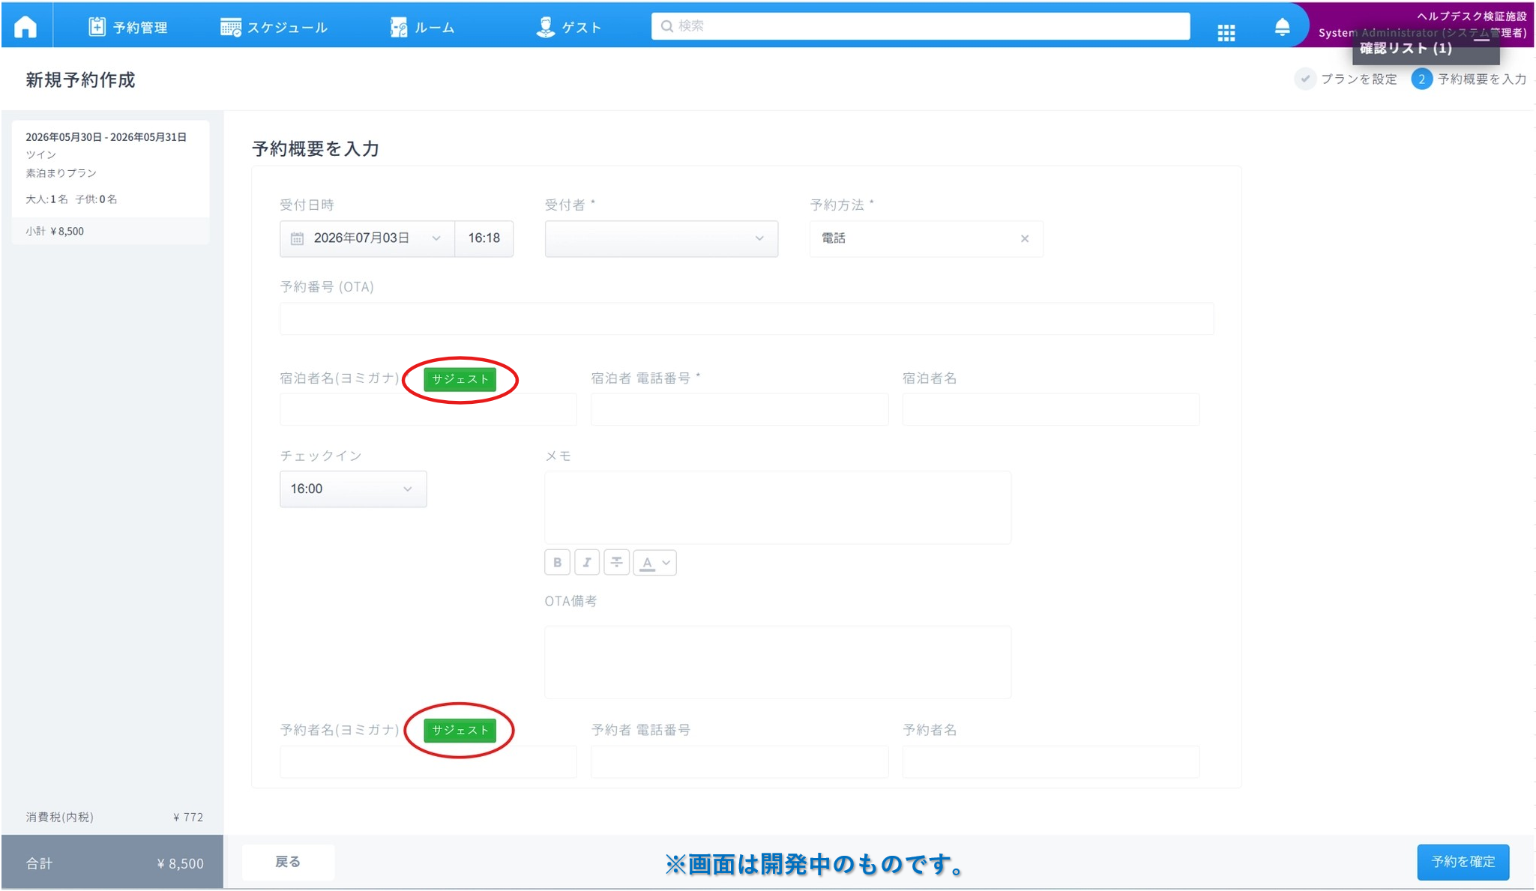Click the 予約者名 input field
Viewport: 1536px width, 891px height.
pyautogui.click(x=1051, y=761)
